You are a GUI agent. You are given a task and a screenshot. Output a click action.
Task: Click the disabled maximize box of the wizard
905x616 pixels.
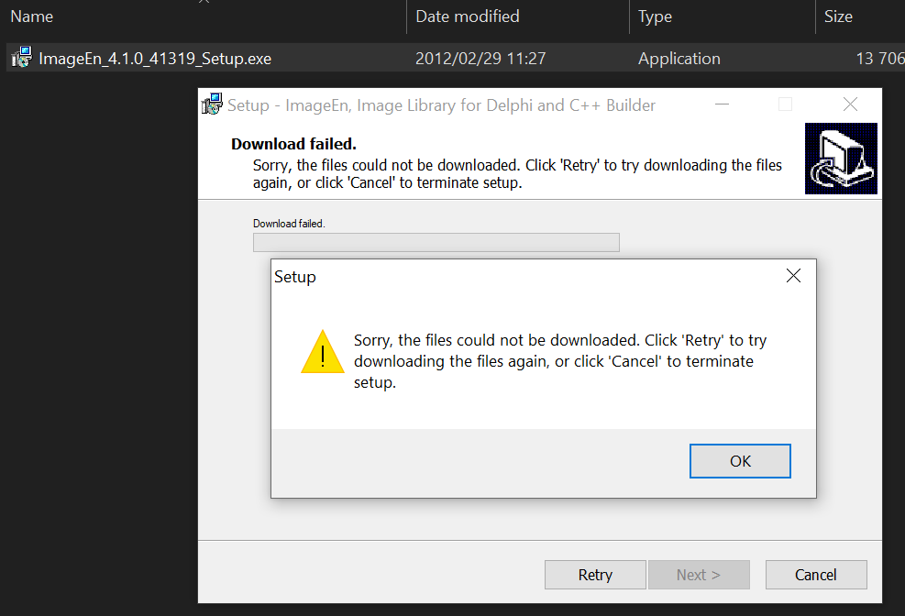(x=785, y=104)
